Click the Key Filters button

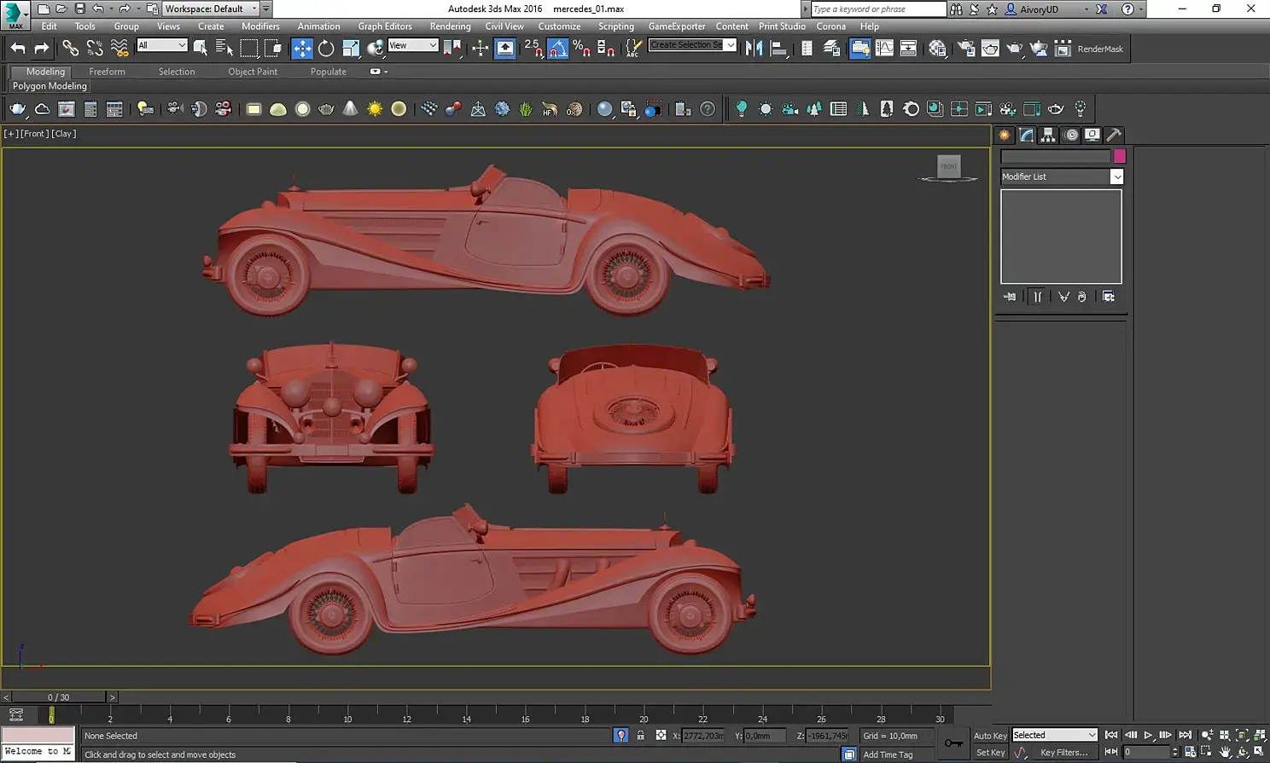[x=1063, y=752]
